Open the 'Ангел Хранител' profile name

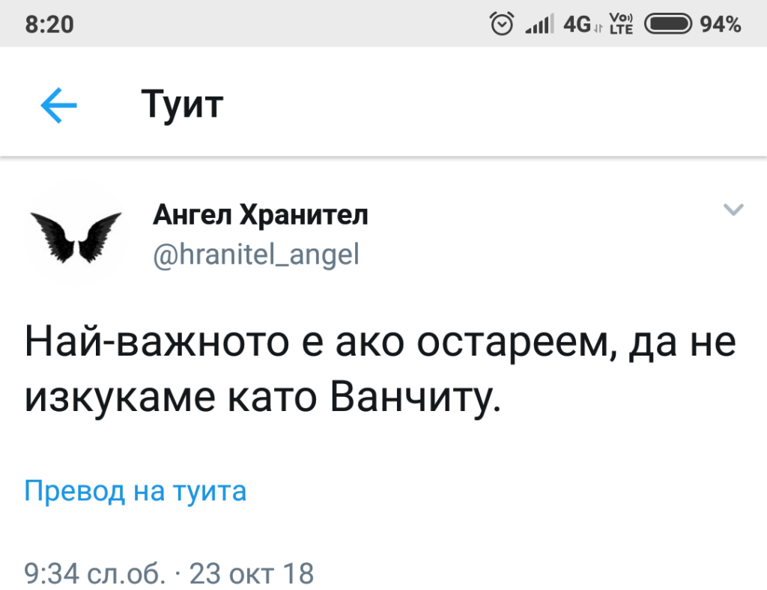tap(261, 216)
